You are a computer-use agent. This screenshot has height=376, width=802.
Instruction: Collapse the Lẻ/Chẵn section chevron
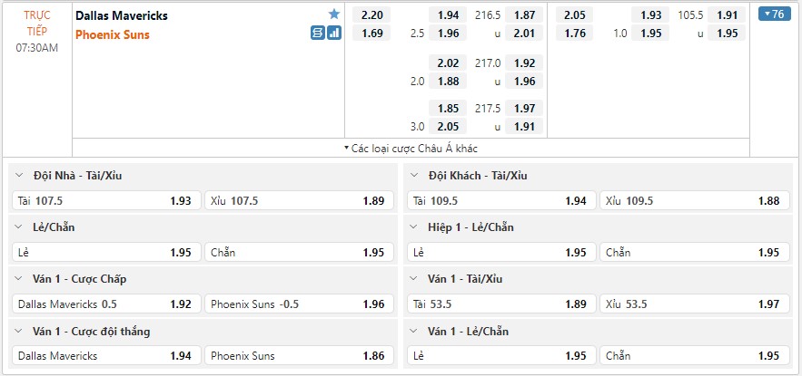19,227
